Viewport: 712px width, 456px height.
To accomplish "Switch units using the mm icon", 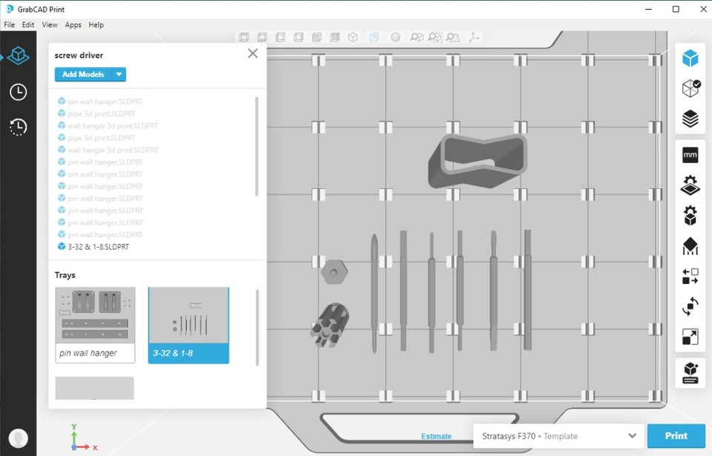I will tap(690, 154).
